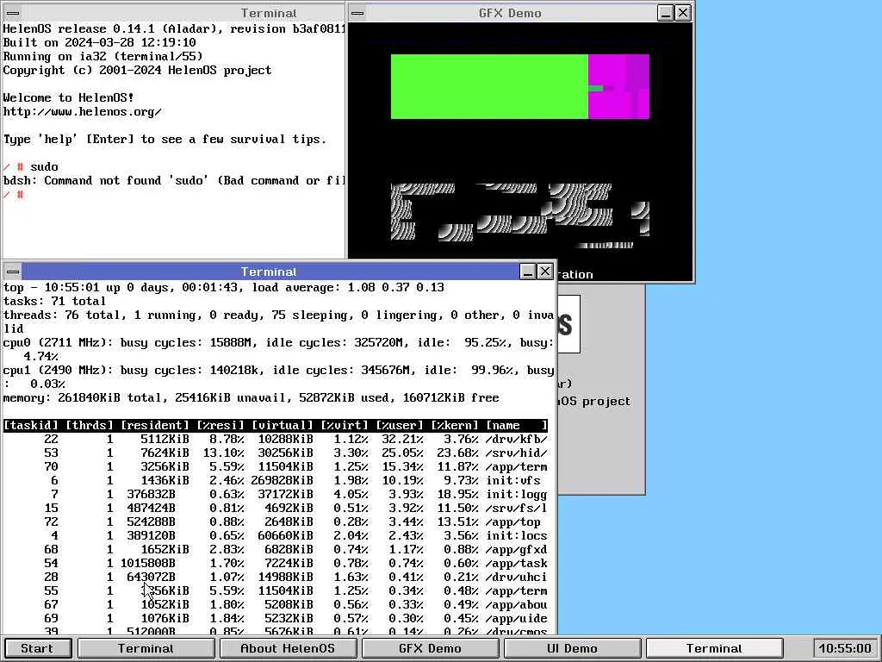Select /app/task task name
Screen dimensions: 882x662
[517, 563]
